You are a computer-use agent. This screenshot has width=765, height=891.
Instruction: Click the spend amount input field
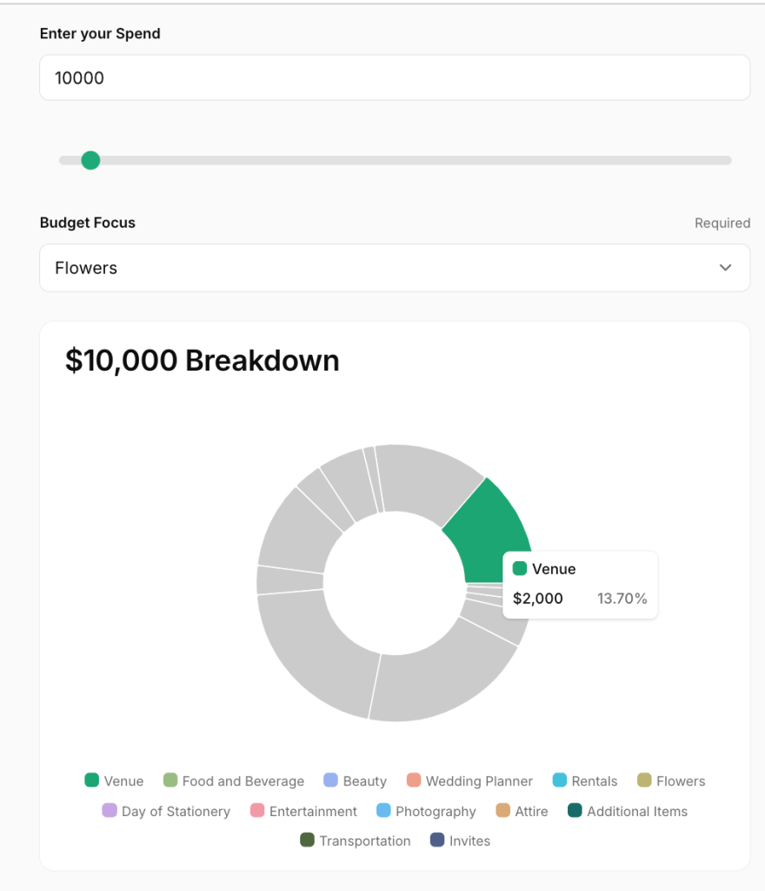click(x=395, y=77)
